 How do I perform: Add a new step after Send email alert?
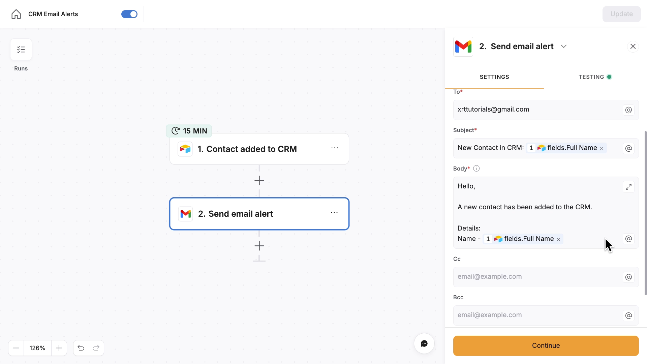[259, 246]
